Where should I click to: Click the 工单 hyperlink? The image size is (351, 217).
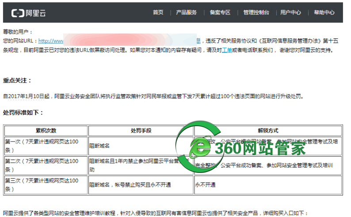pyautogui.click(x=227, y=50)
